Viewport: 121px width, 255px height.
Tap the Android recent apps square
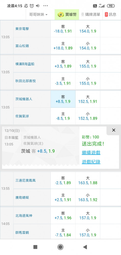(x=35, y=247)
